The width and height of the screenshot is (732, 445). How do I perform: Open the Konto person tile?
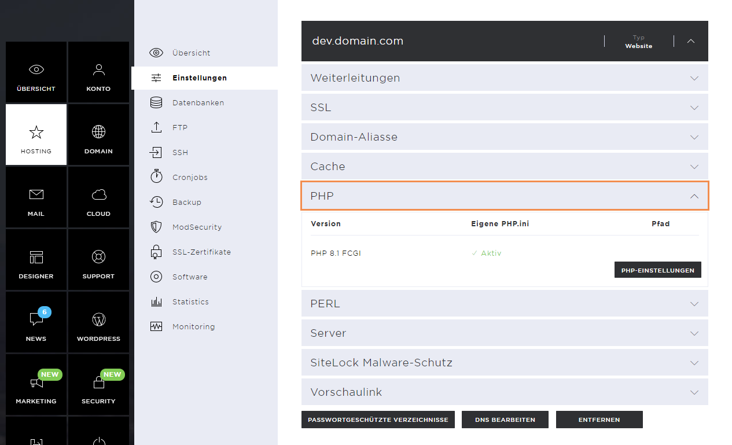click(x=98, y=72)
